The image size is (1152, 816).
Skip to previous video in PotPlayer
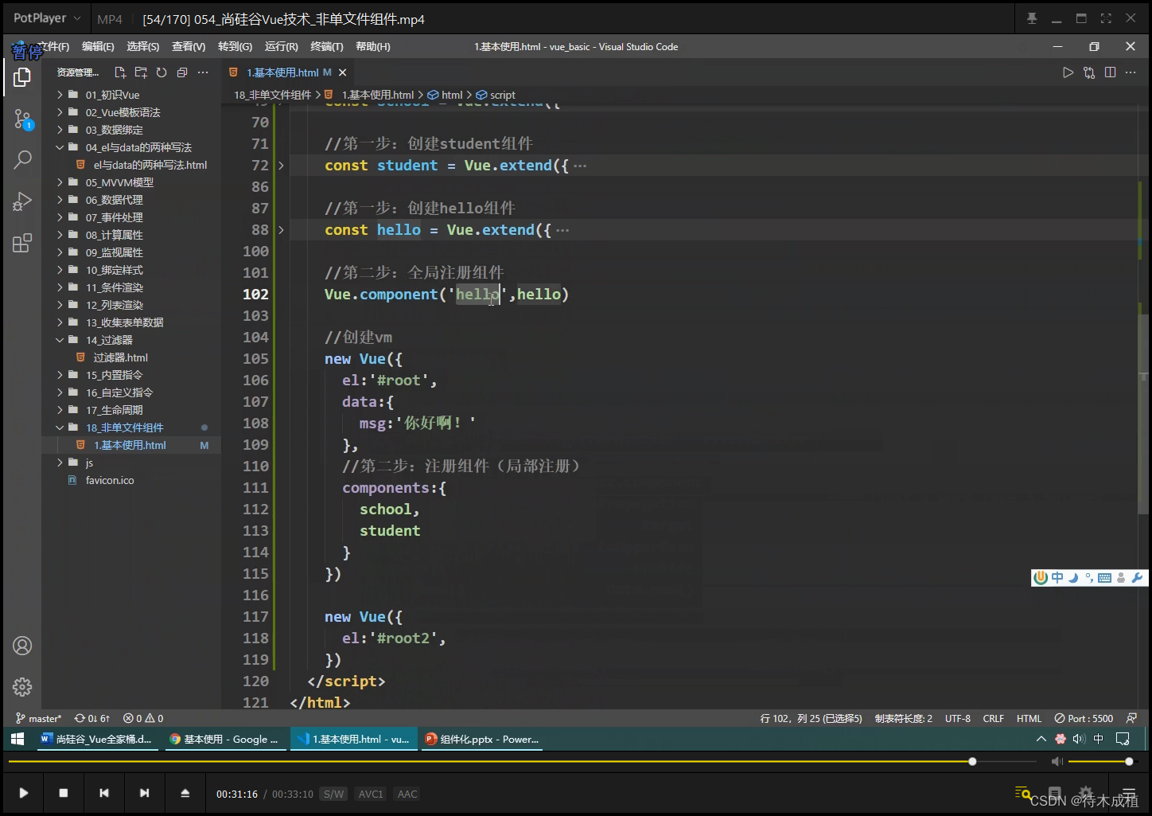pyautogui.click(x=104, y=793)
